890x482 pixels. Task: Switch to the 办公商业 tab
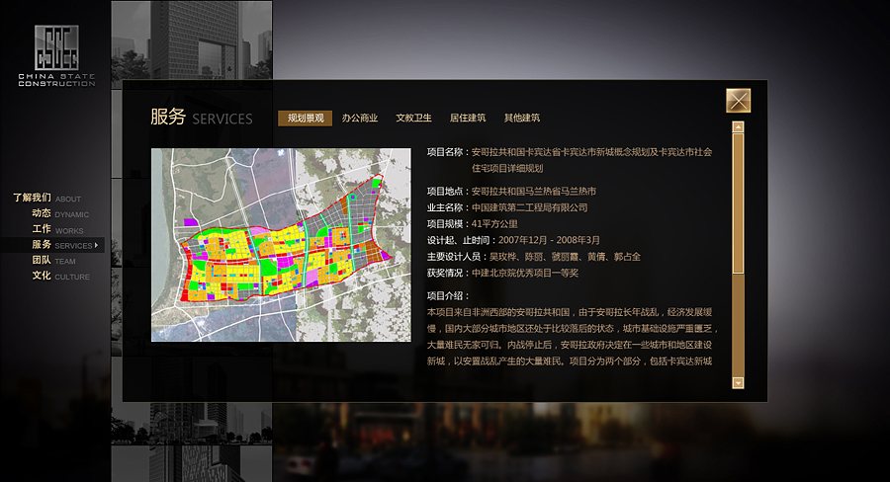point(360,119)
